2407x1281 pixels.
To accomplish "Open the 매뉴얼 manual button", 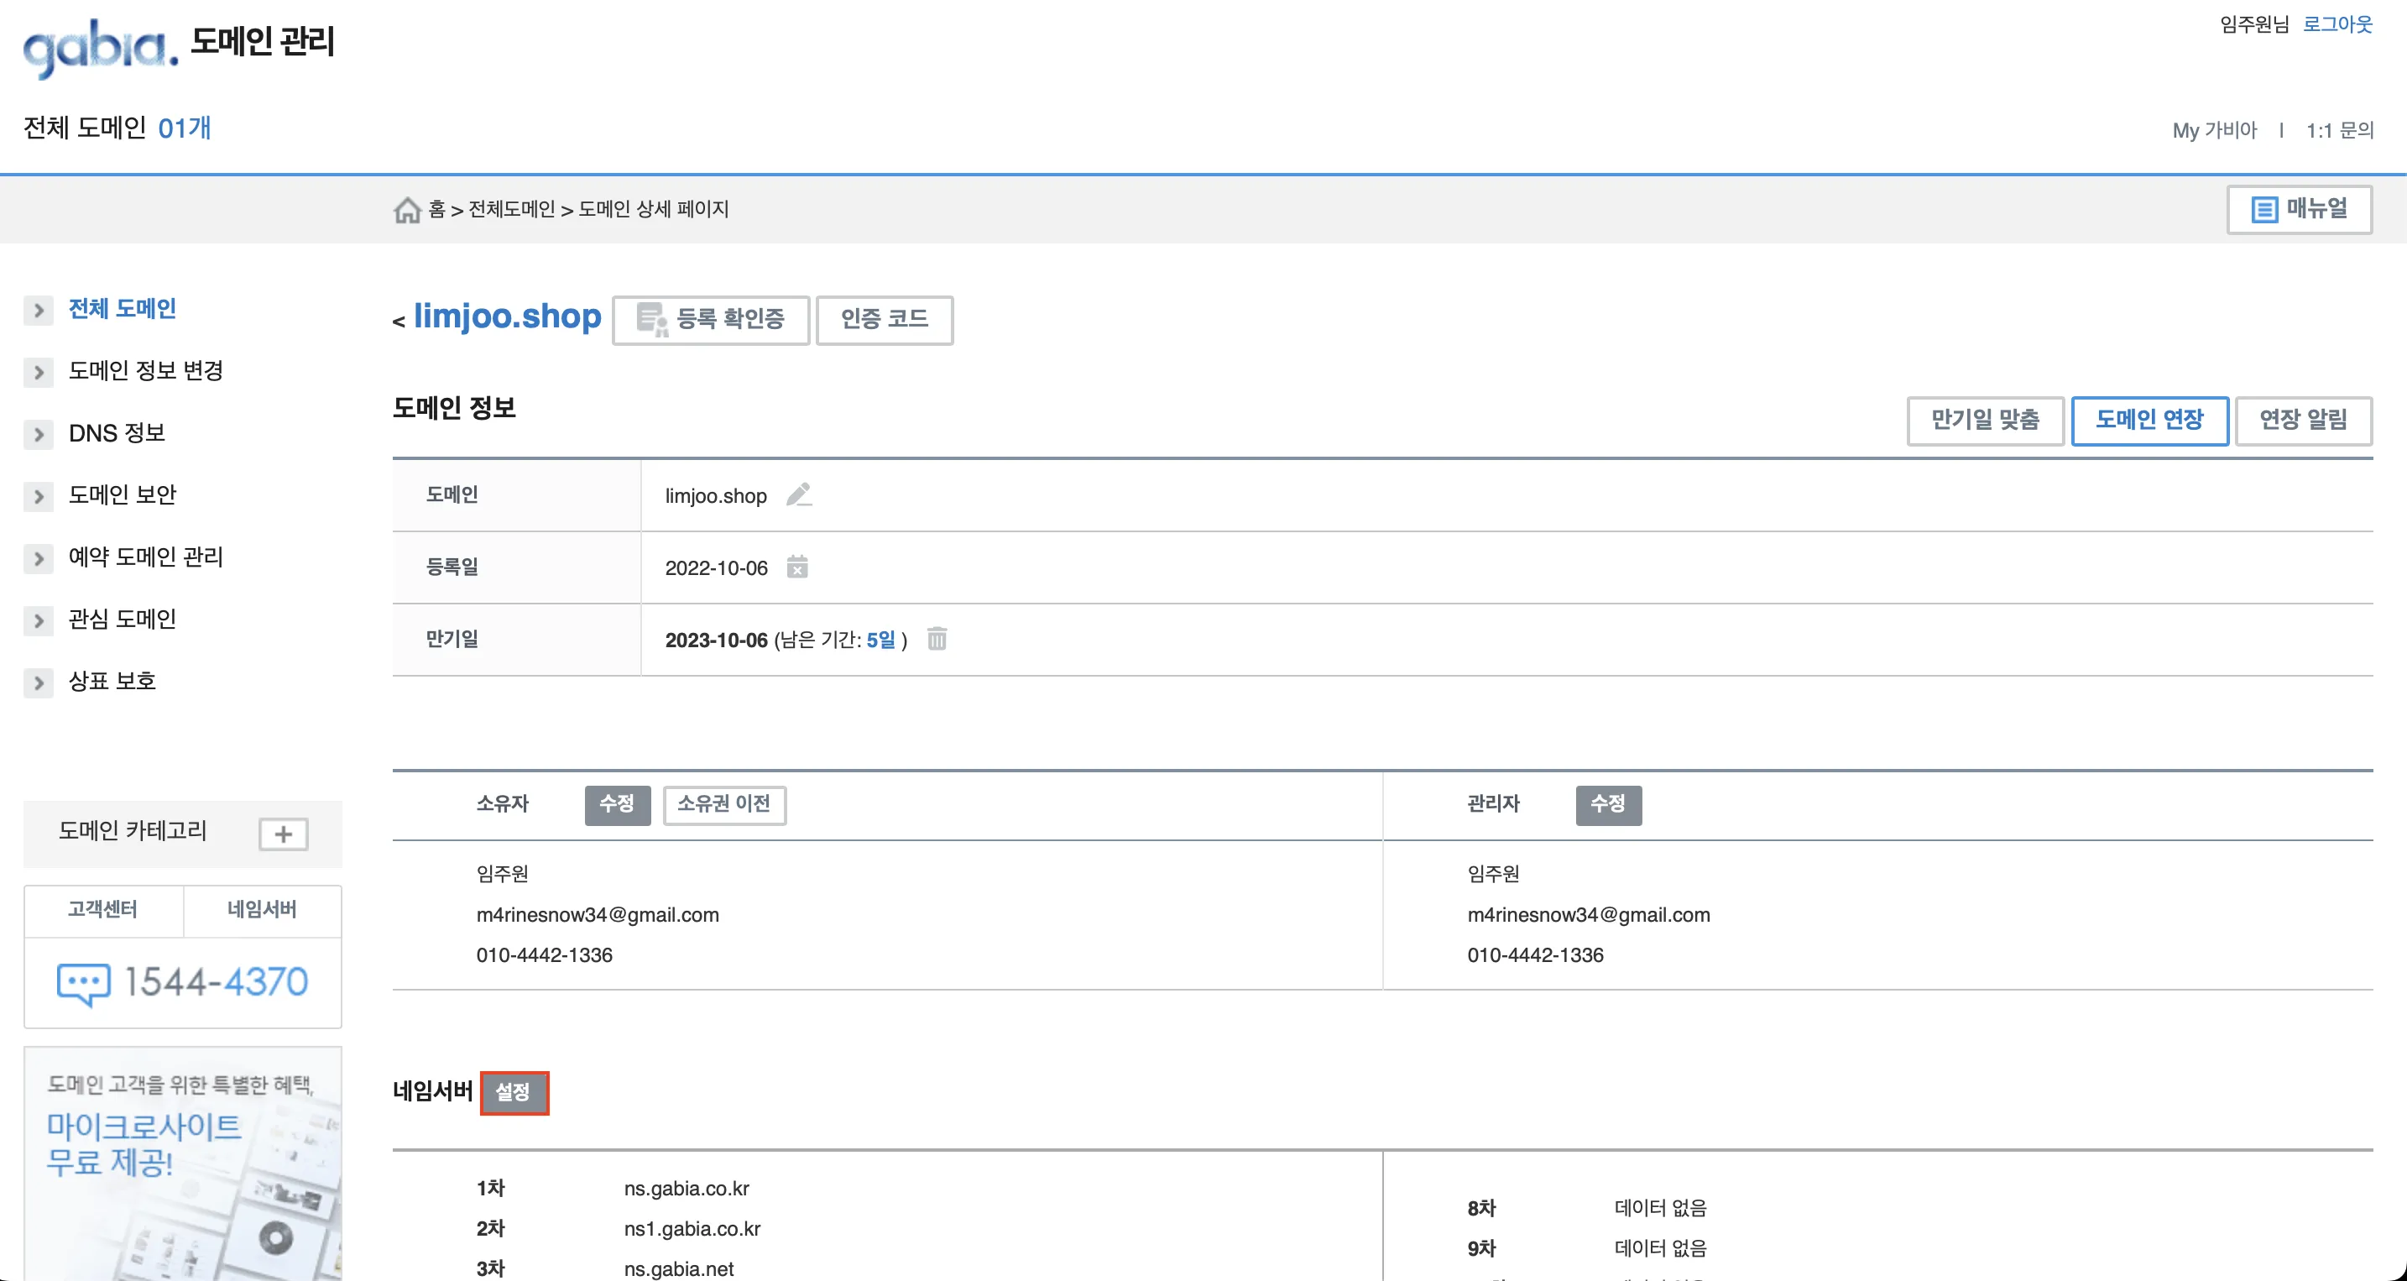I will (x=2299, y=209).
